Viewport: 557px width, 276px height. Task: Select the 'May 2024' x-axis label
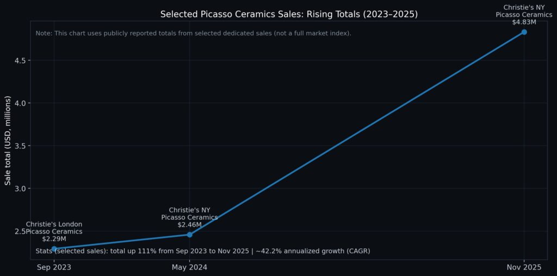pyautogui.click(x=189, y=267)
